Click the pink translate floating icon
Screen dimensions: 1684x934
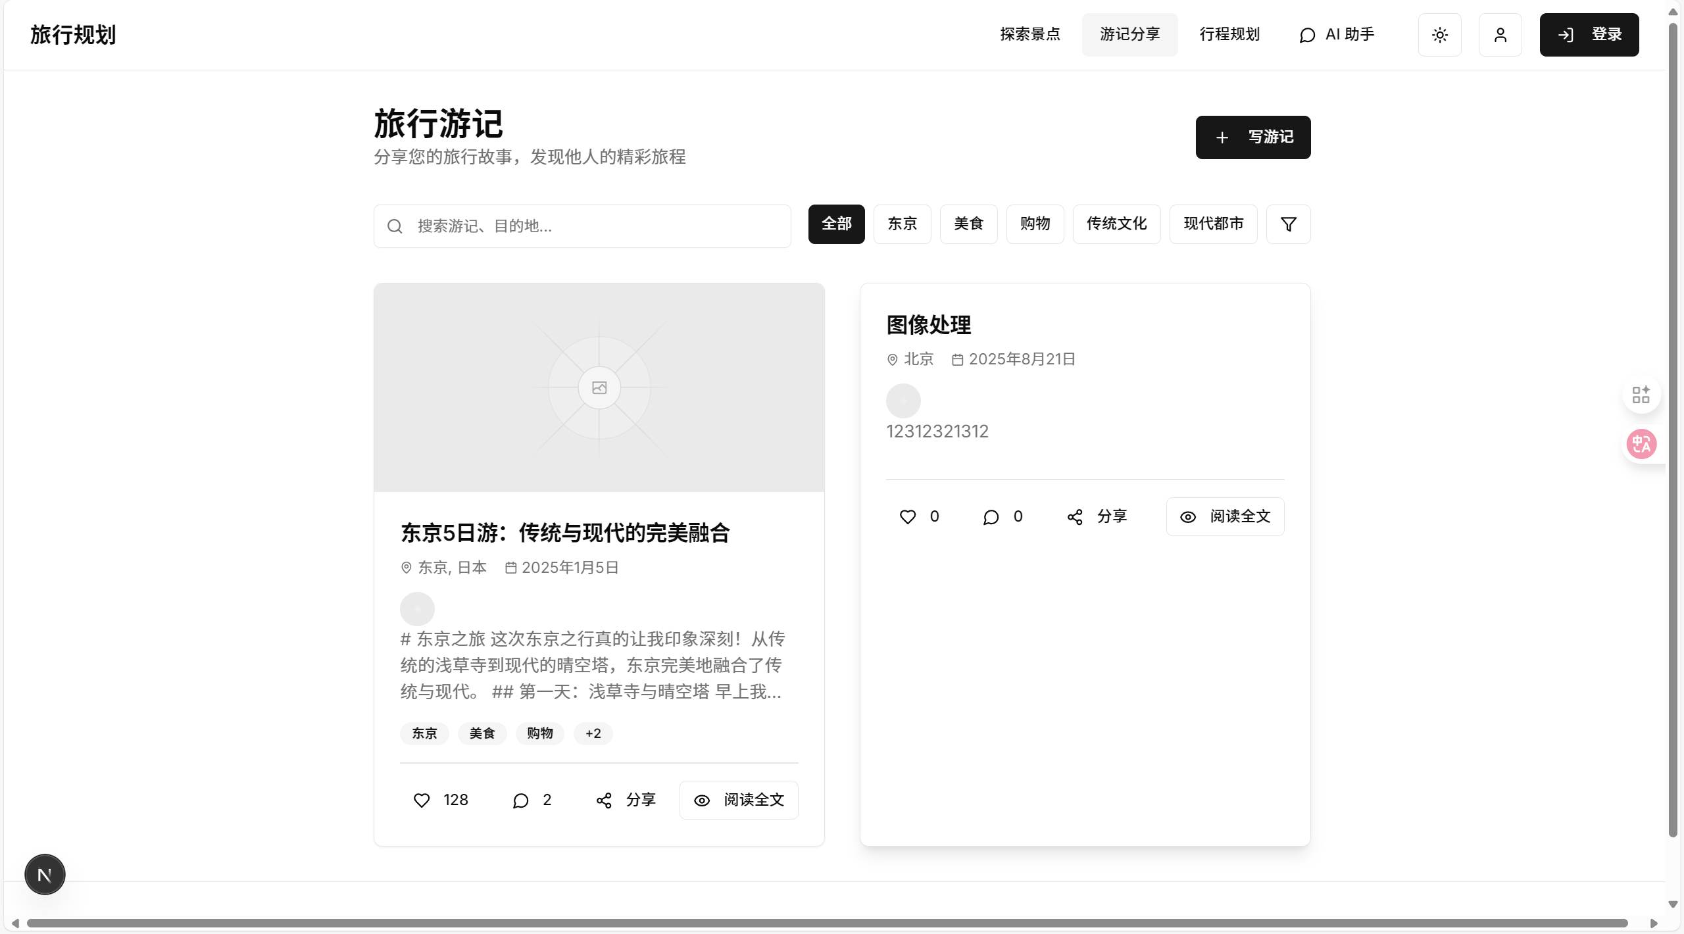click(1641, 444)
